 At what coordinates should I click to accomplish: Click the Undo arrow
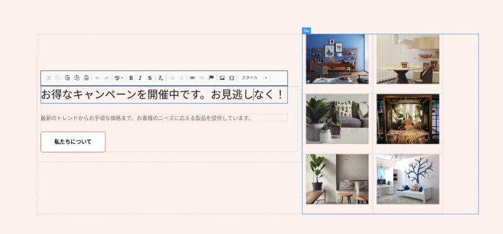[97, 78]
